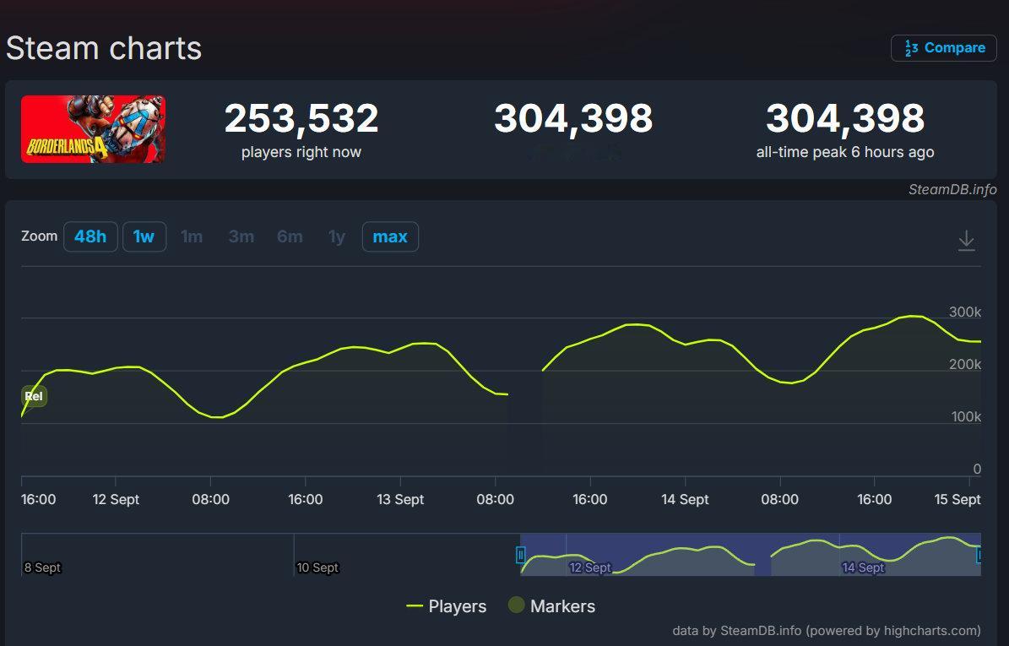
Task: Toggle the Markers series in legend
Action: [x=551, y=605]
